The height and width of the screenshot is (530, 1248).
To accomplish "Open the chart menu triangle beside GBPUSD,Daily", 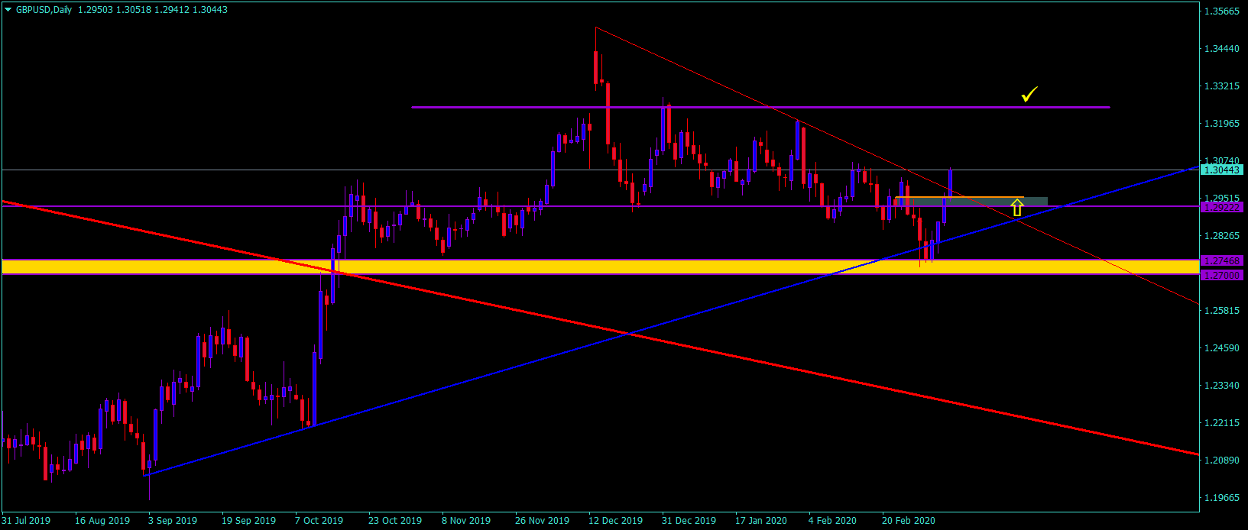I will point(8,10).
